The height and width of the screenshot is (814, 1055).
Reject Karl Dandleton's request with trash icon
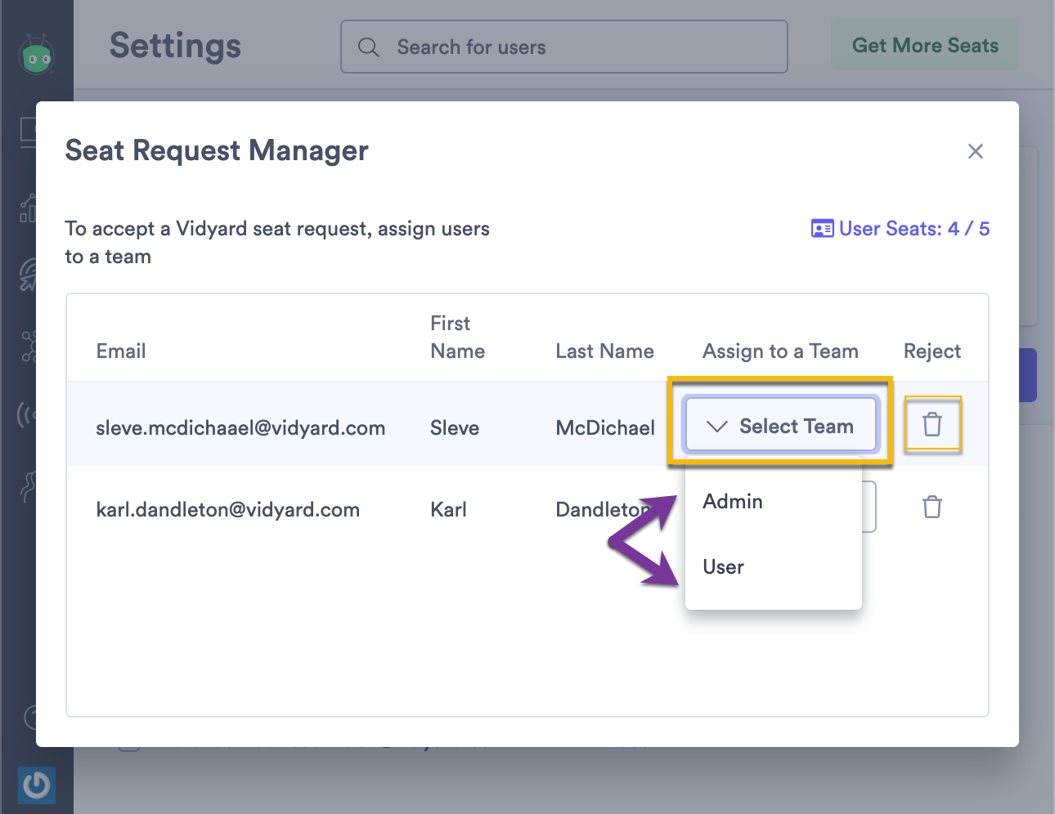pyautogui.click(x=932, y=507)
